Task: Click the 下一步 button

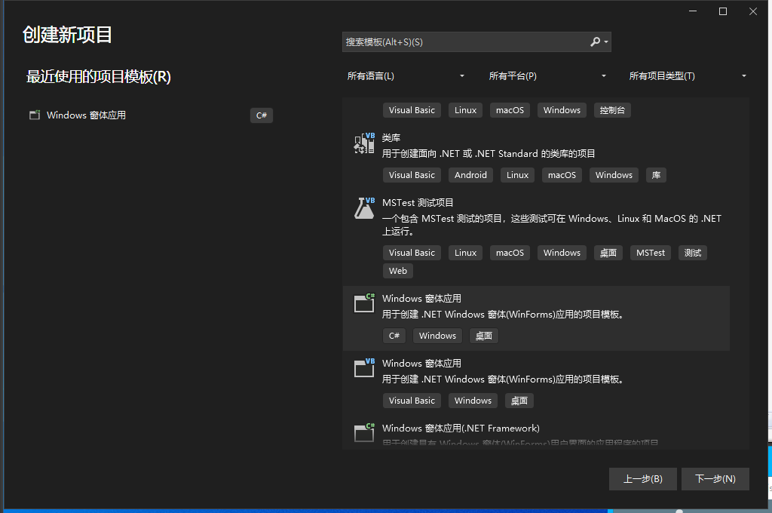Action: coord(715,478)
